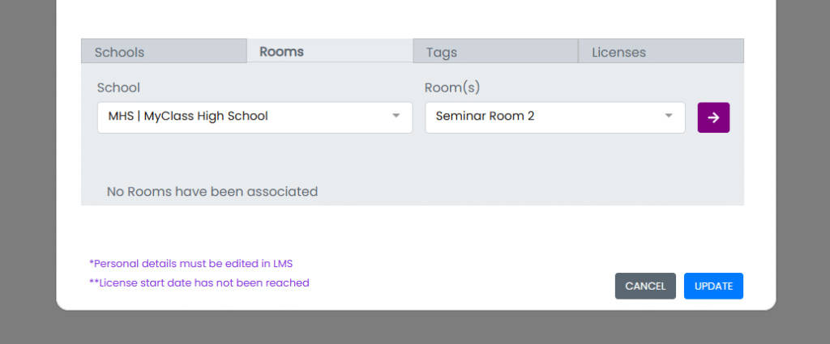Click the School dropdown caret arrow

click(x=396, y=117)
